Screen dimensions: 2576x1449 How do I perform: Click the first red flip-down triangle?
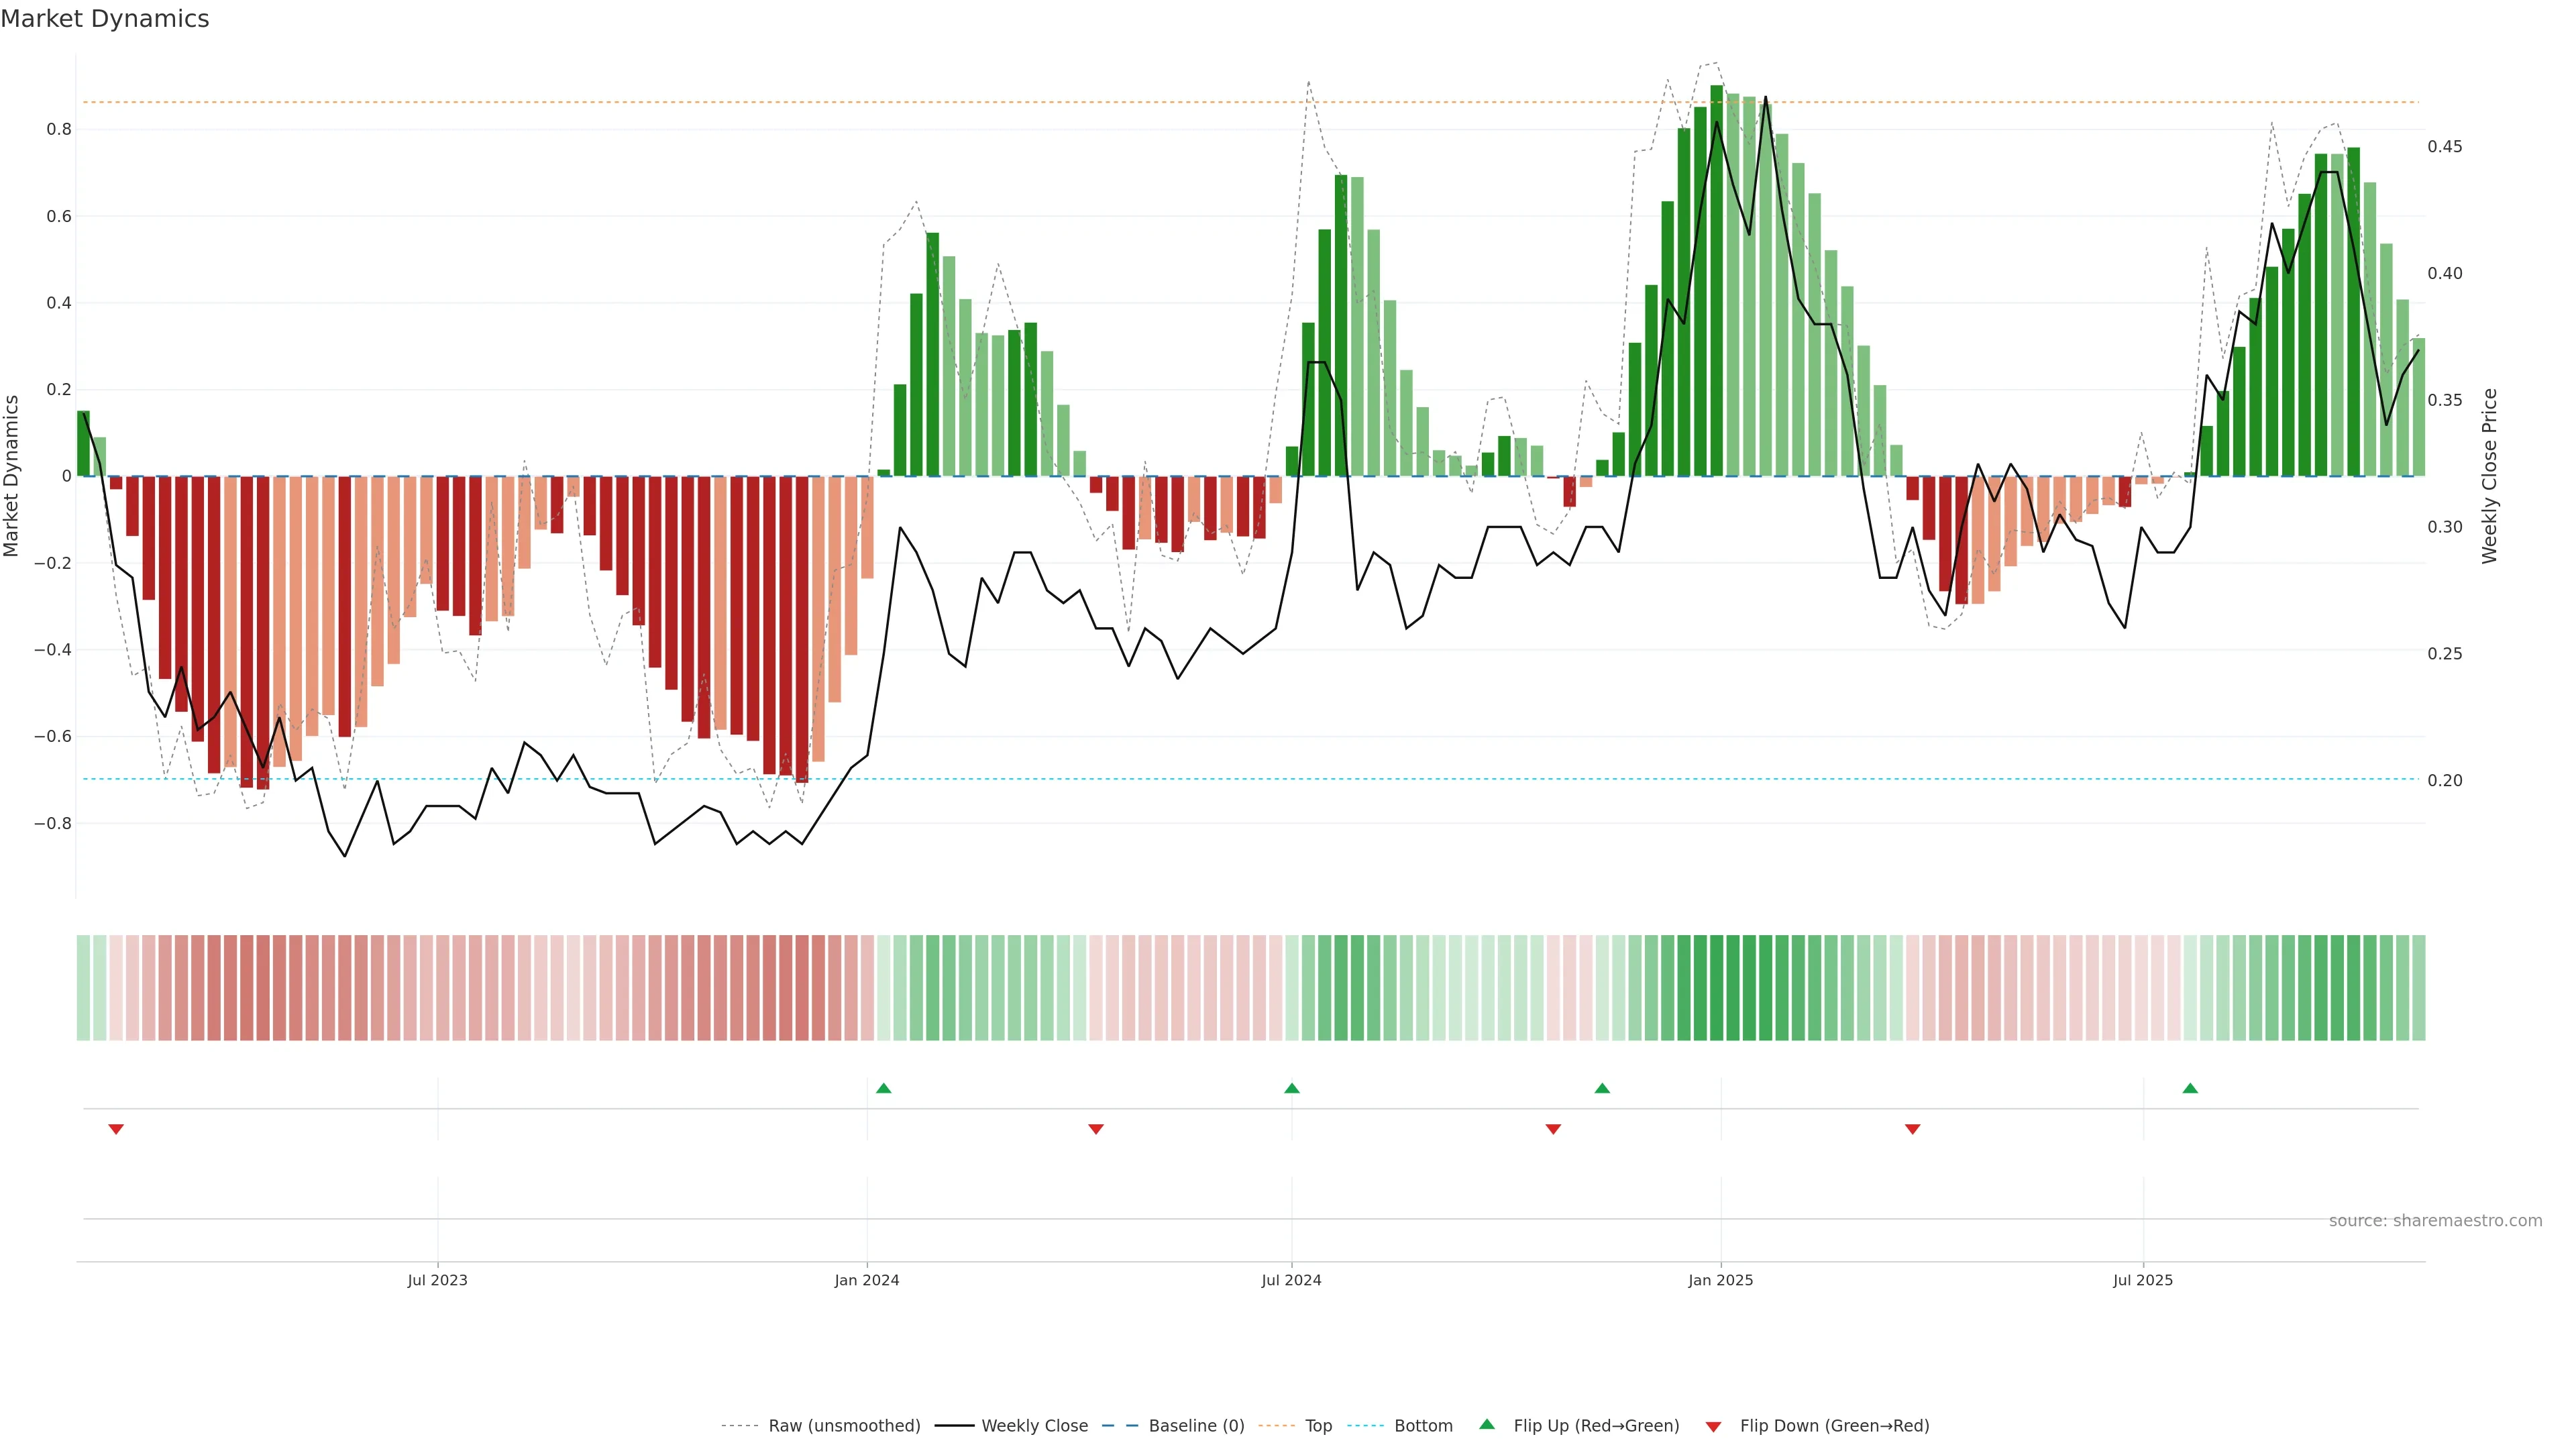(116, 1129)
